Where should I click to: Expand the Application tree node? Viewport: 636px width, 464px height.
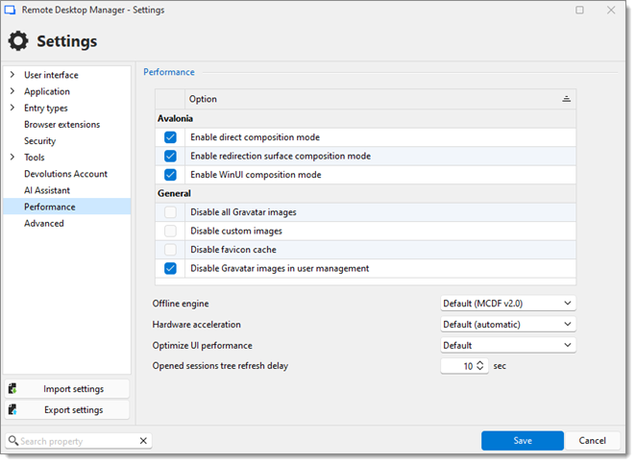(12, 91)
